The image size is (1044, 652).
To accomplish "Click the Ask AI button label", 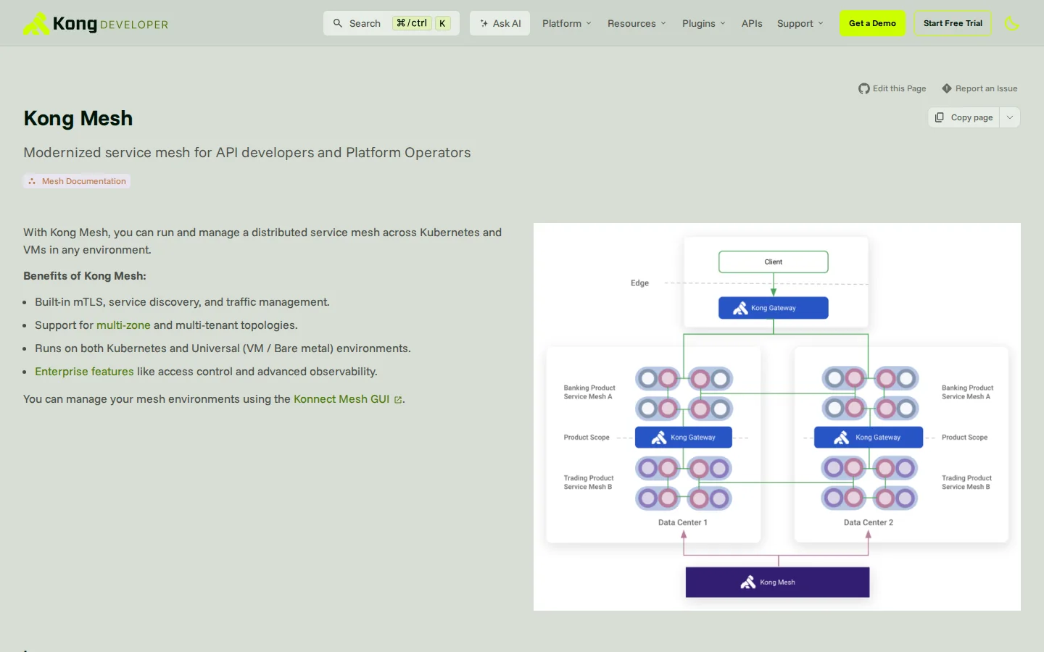I will click(x=507, y=23).
